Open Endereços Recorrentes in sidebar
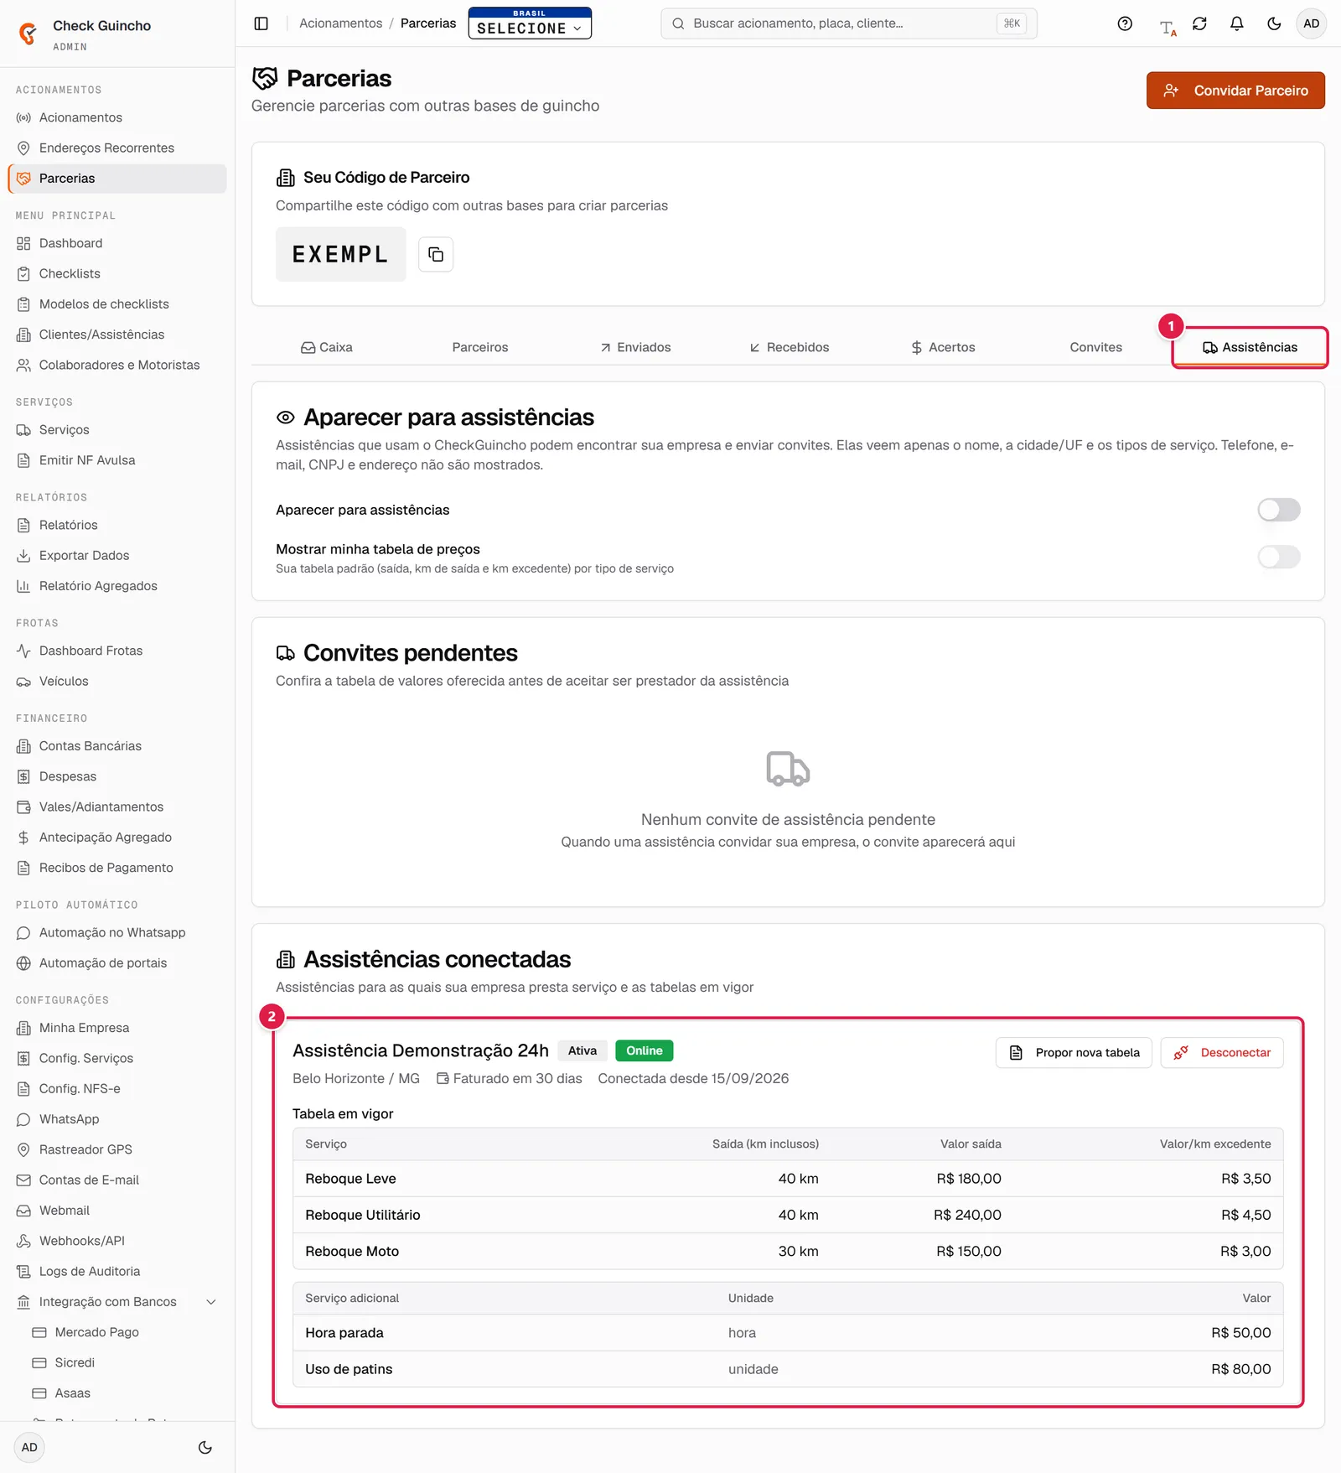 point(117,148)
